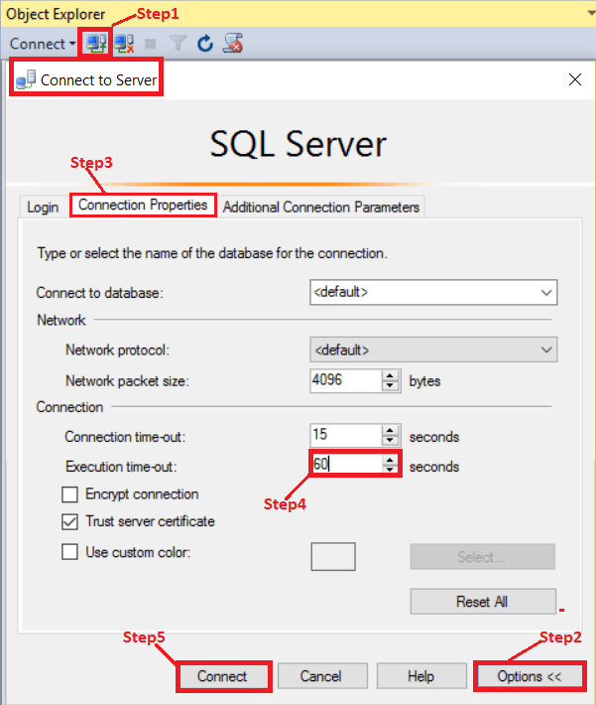Click the Activity Monitor script icon

(233, 43)
